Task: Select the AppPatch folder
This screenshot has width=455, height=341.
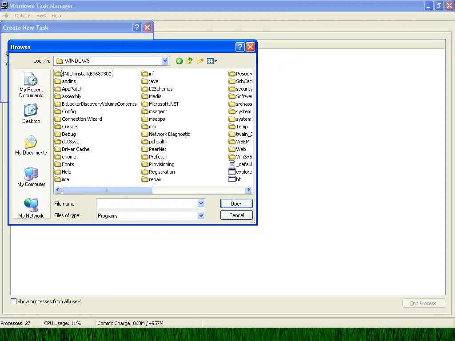Action: tap(69, 89)
